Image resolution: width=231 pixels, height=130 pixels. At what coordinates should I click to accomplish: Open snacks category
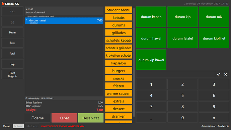click(119, 78)
